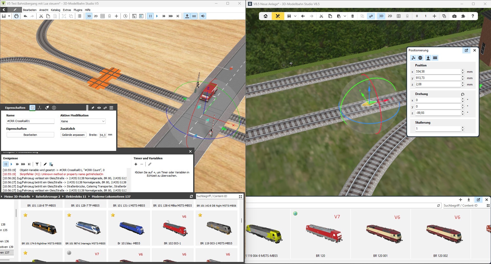
Task: Open the Aktive Modifikation dropdown
Action: click(x=83, y=121)
